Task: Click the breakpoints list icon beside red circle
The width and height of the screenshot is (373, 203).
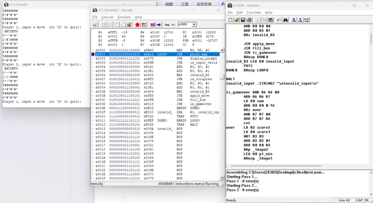Action: [x=144, y=24]
